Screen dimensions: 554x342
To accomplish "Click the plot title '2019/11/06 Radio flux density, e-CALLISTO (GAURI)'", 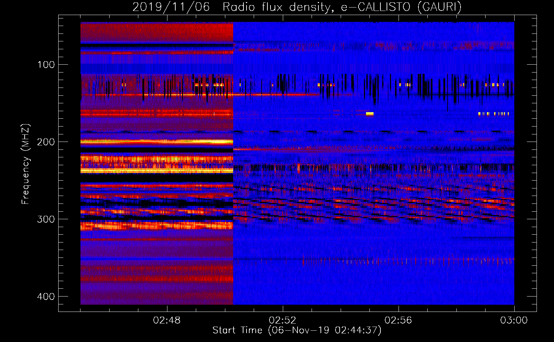I will [x=297, y=7].
